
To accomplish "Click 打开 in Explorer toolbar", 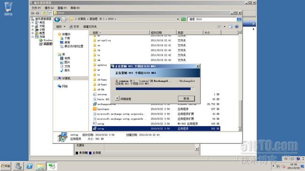I will click(74, 27).
